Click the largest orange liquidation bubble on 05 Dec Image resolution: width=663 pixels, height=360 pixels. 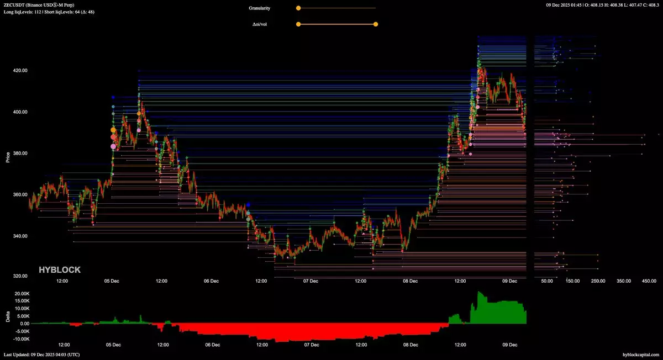tap(113, 130)
